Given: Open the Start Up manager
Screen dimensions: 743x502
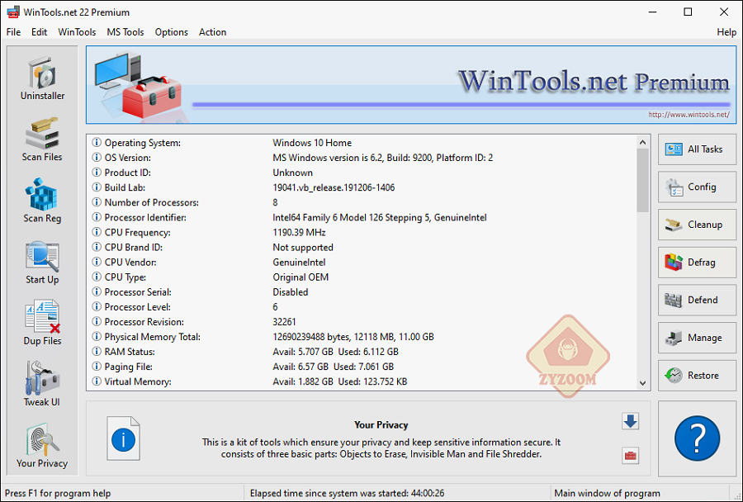Looking at the screenshot, I should pos(42,262).
